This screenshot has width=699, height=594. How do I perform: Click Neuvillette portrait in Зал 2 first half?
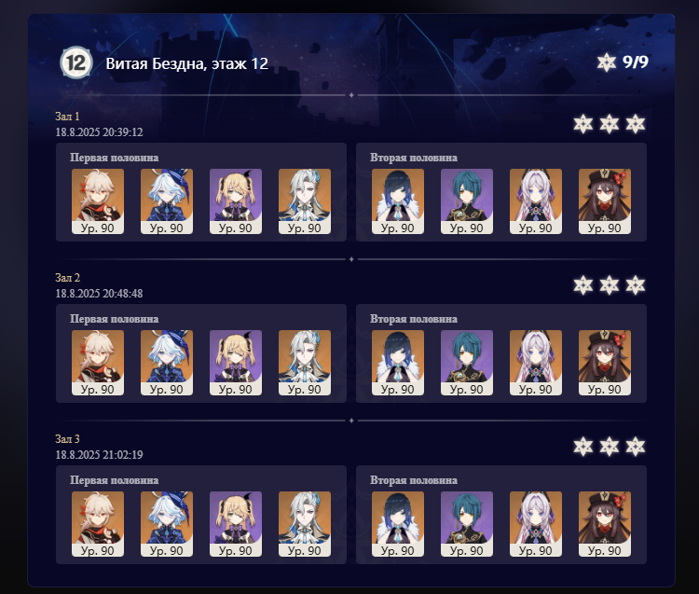point(305,363)
